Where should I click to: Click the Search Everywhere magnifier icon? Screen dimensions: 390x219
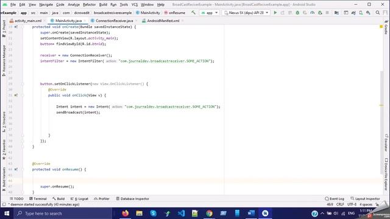pos(378,12)
